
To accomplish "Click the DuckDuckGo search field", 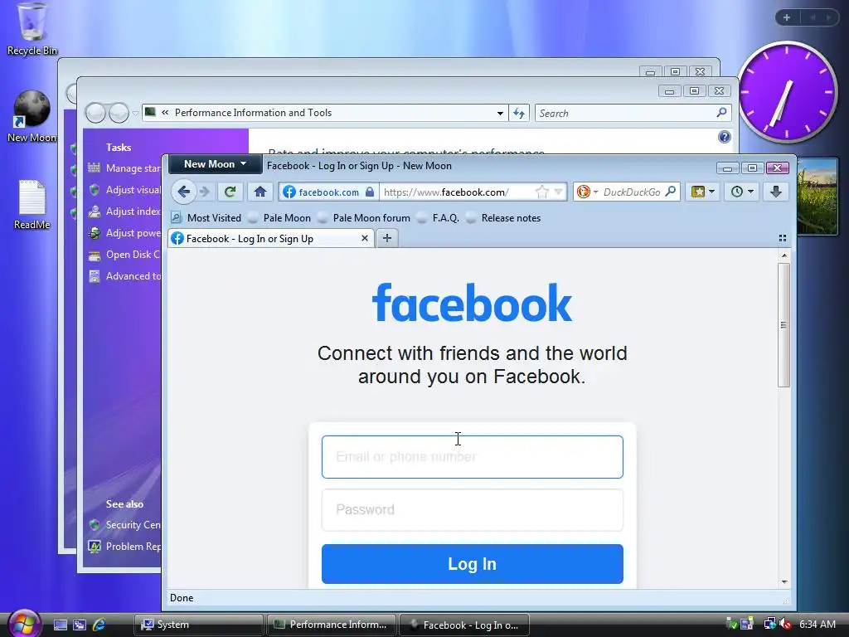I will point(631,192).
